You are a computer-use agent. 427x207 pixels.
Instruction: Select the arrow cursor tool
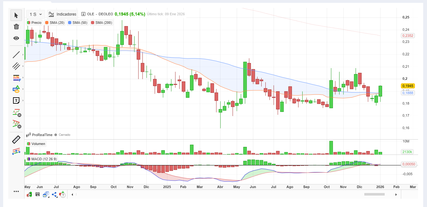(16, 15)
